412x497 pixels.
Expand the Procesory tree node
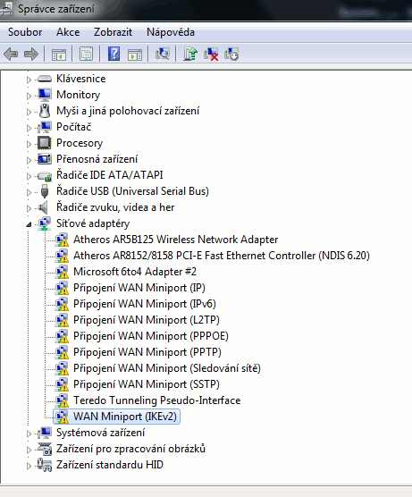tap(29, 144)
